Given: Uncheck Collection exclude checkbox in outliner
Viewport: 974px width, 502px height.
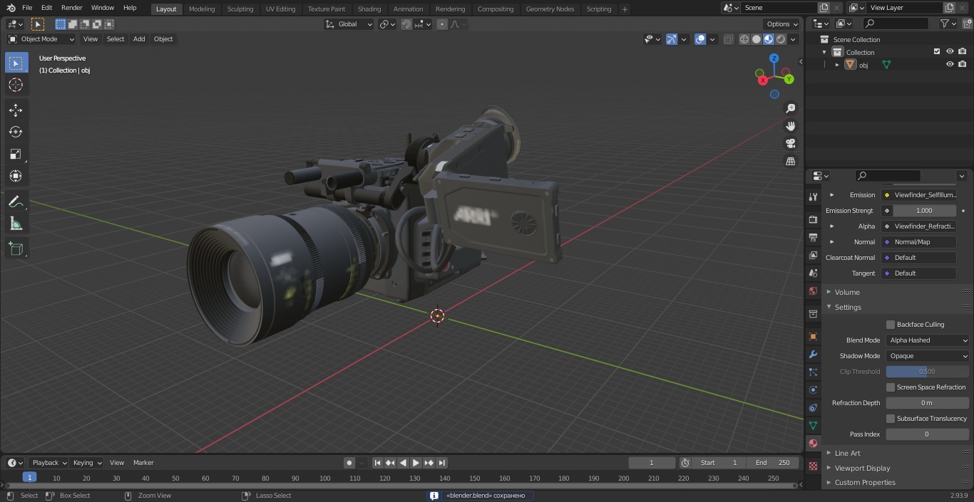Looking at the screenshot, I should tap(937, 51).
